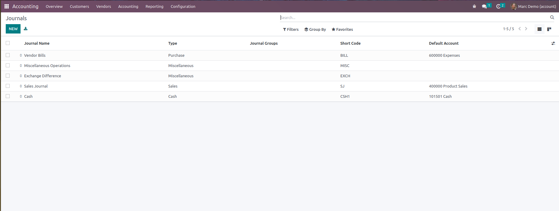The image size is (559, 211).
Task: Click the Accounting app title
Action: pyautogui.click(x=25, y=6)
